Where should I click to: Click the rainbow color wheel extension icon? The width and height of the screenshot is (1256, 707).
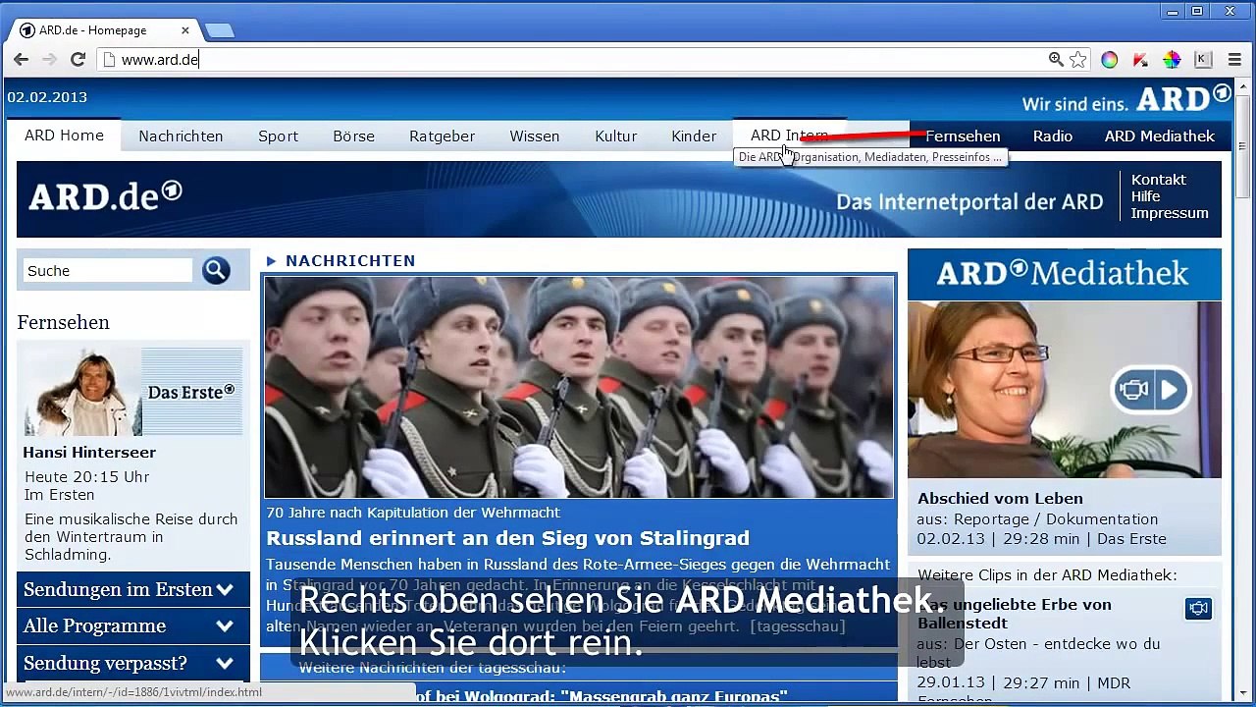coord(1172,60)
